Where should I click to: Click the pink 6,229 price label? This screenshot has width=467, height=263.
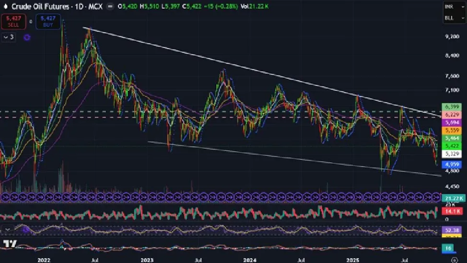point(452,115)
